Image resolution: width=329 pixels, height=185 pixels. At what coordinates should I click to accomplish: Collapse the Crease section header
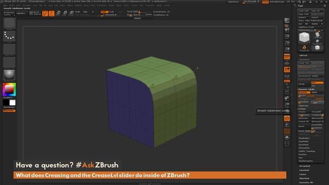pyautogui.click(x=302, y=109)
